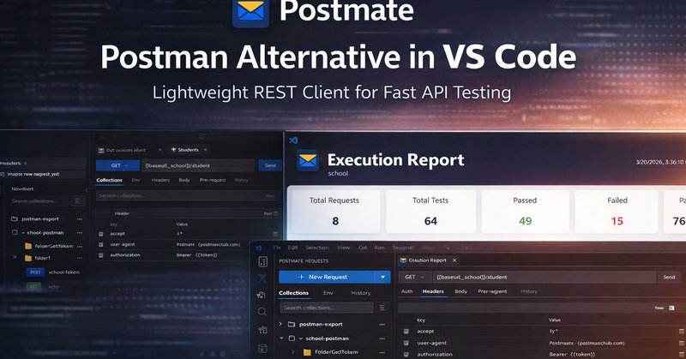Click the paste icon above Key column in New Request window
This screenshot has width=686, height=359.
[671, 308]
